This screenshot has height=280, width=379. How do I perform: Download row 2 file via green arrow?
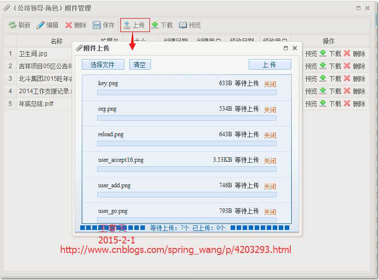pos(323,66)
